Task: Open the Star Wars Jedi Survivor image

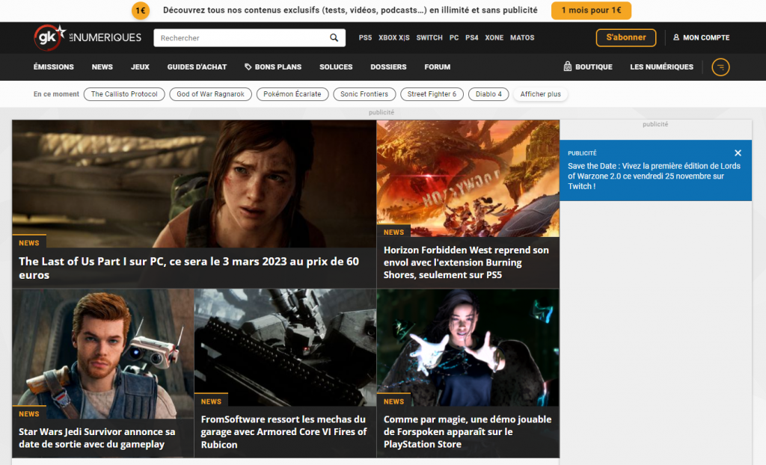Action: 103,354
